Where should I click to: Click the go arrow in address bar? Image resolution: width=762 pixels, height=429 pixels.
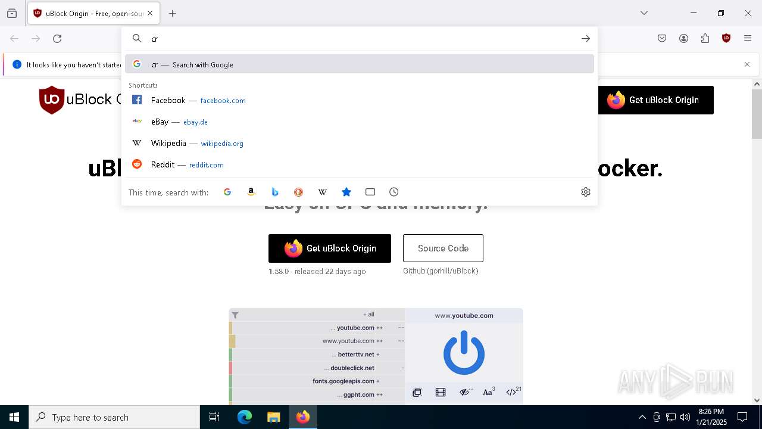586,39
